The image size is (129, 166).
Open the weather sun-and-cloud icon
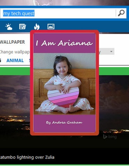coord(9,27)
